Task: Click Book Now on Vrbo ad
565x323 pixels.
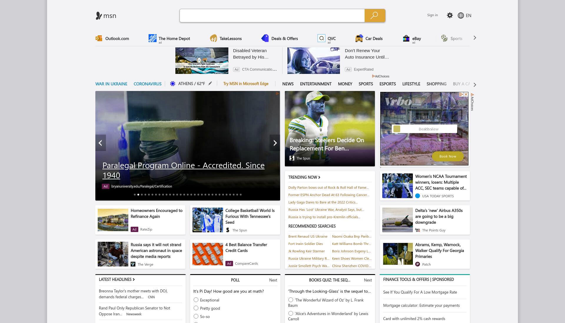Action: (448, 156)
